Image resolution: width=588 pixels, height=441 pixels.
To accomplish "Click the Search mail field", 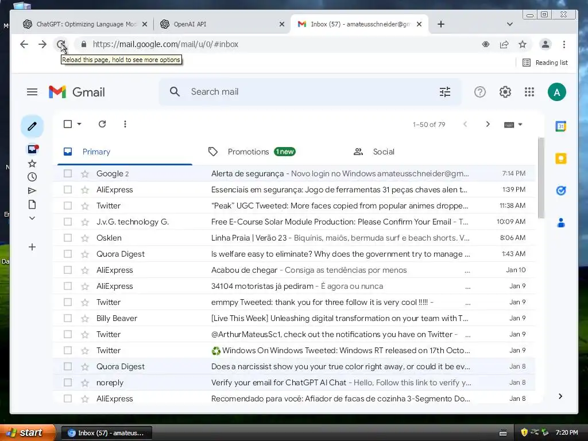I will coord(311,92).
